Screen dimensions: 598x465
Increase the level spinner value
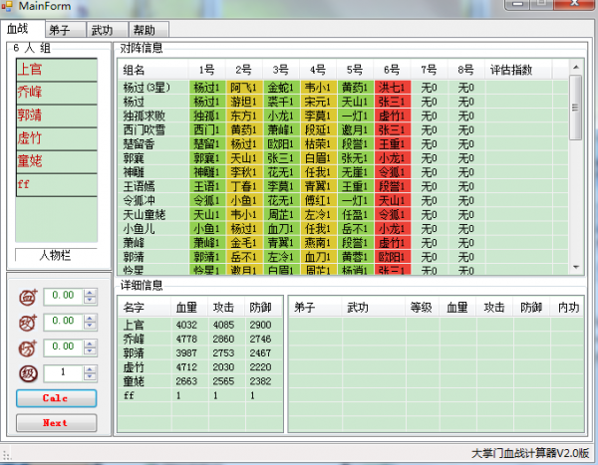tap(90, 370)
